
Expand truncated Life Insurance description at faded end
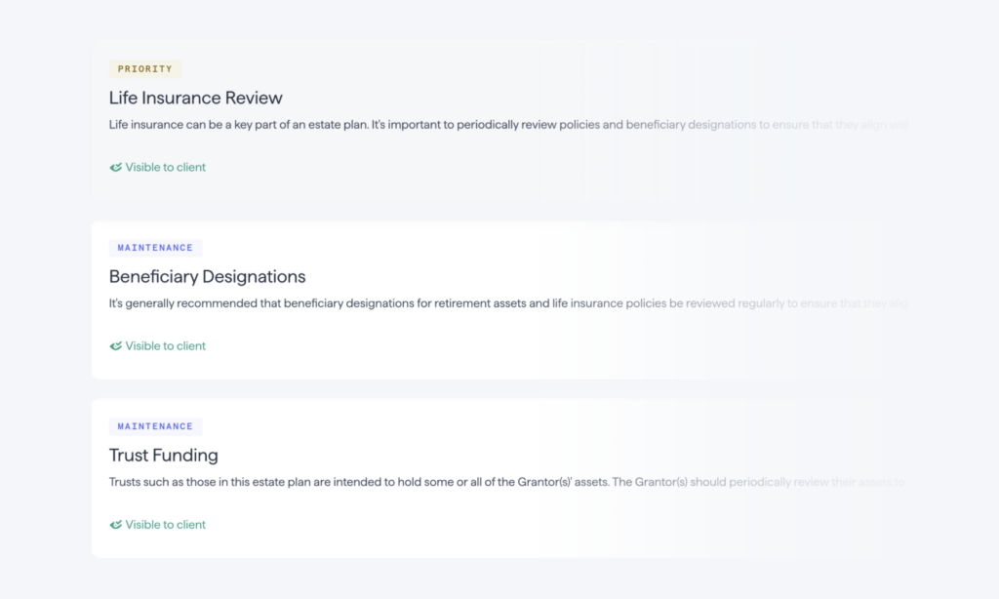tap(882, 125)
